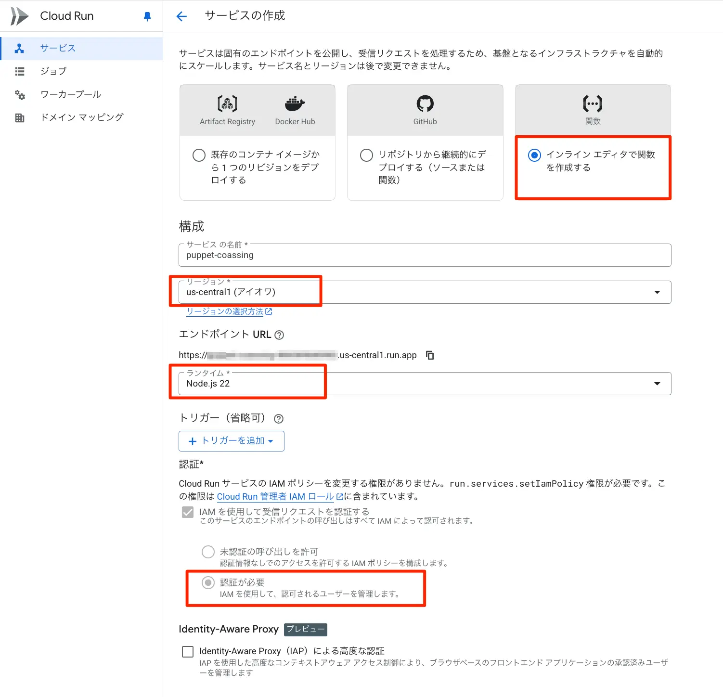Copy the endpoint URL with copy icon
Image resolution: width=723 pixels, height=697 pixels.
pyautogui.click(x=430, y=355)
